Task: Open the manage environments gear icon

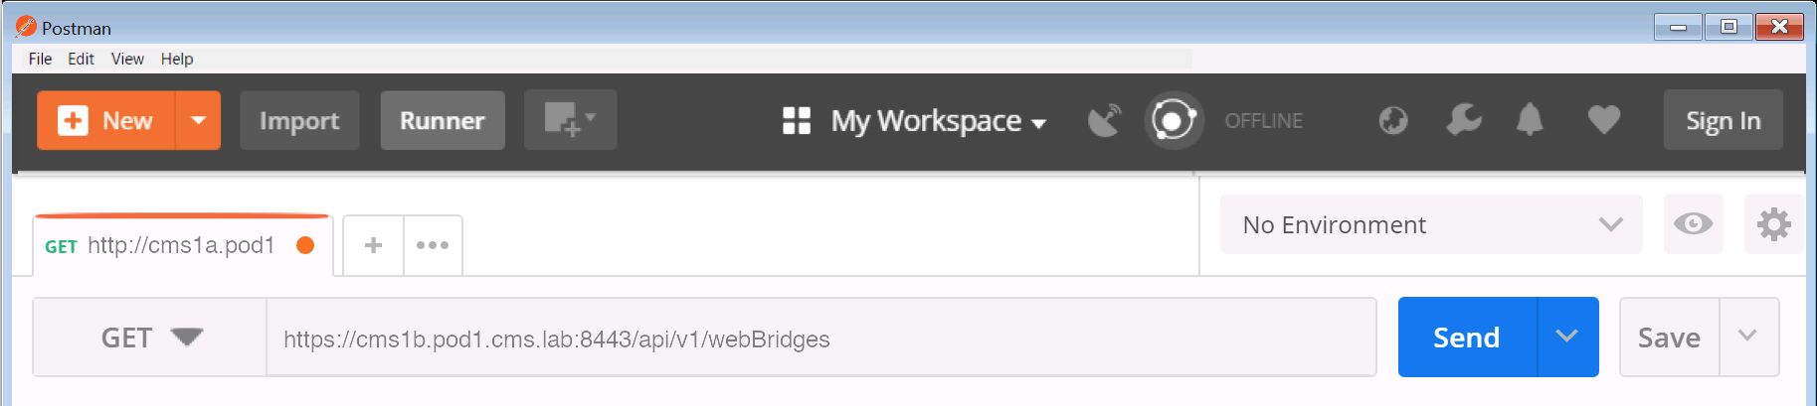Action: (x=1773, y=224)
